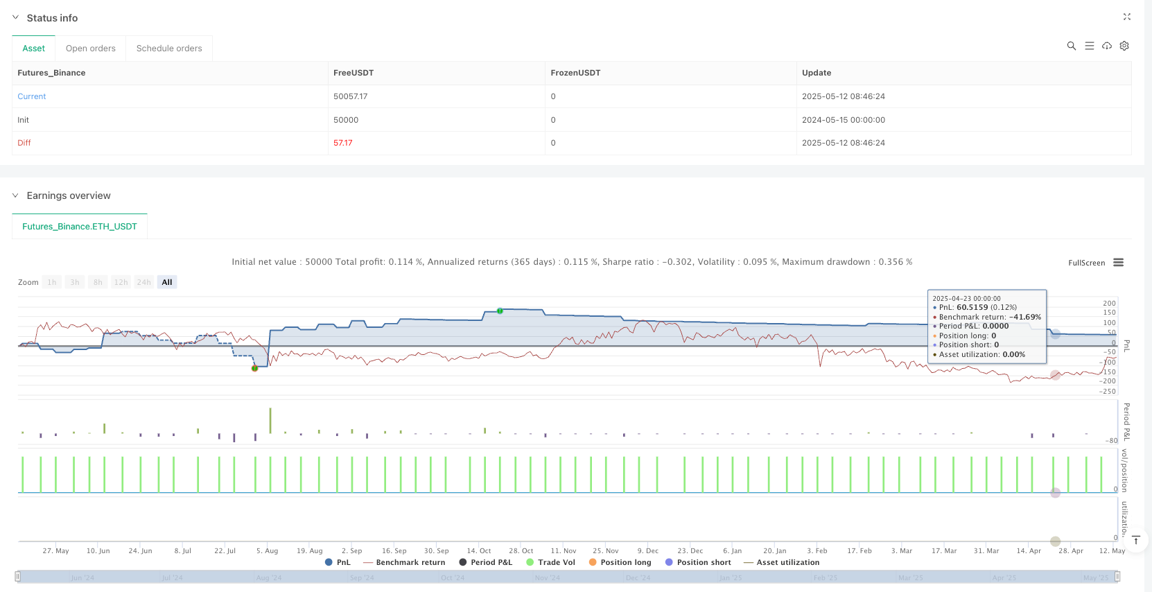Click the cloud download icon
This screenshot has width=1152, height=592.
[1107, 46]
